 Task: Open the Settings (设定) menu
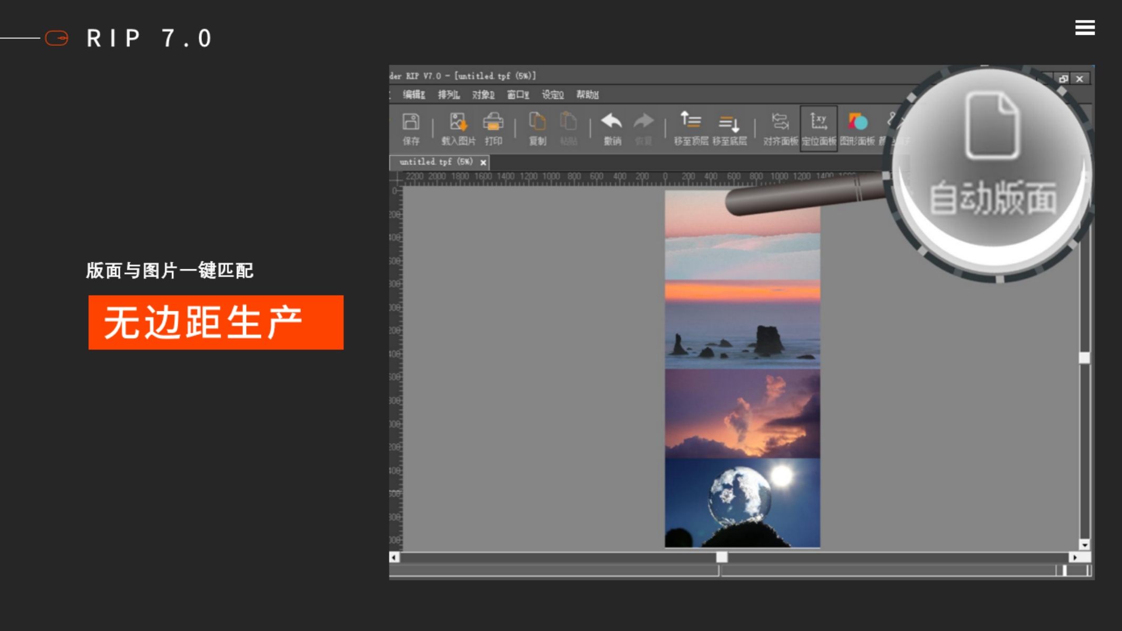click(552, 95)
